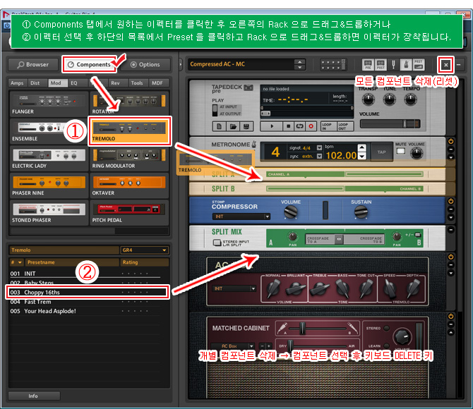Open the GR4 preset bank dropdown
473x409 pixels.
144,250
